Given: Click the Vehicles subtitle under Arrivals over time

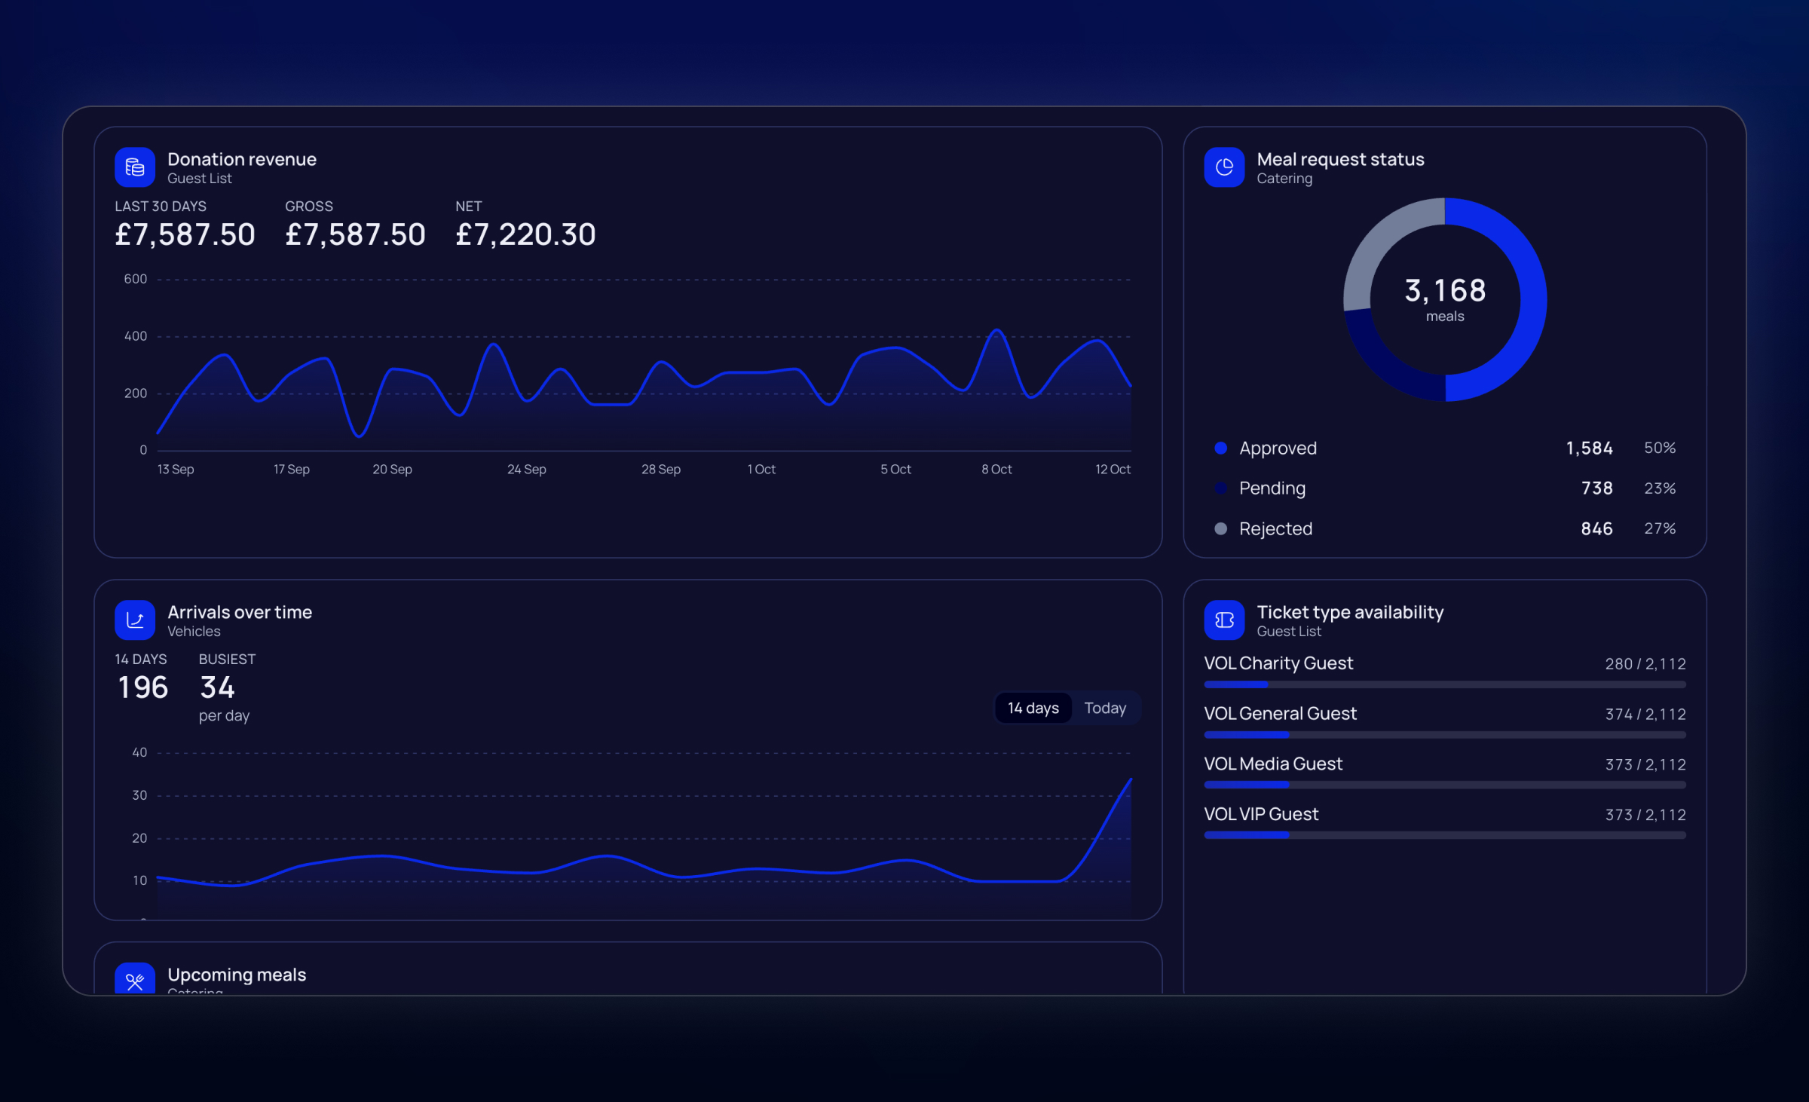Looking at the screenshot, I should pos(194,632).
